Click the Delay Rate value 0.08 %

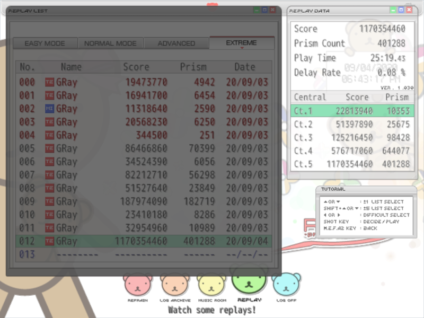point(391,72)
